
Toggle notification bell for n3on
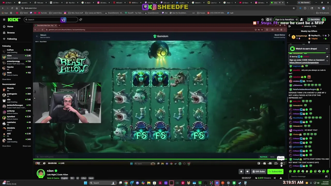(241, 172)
